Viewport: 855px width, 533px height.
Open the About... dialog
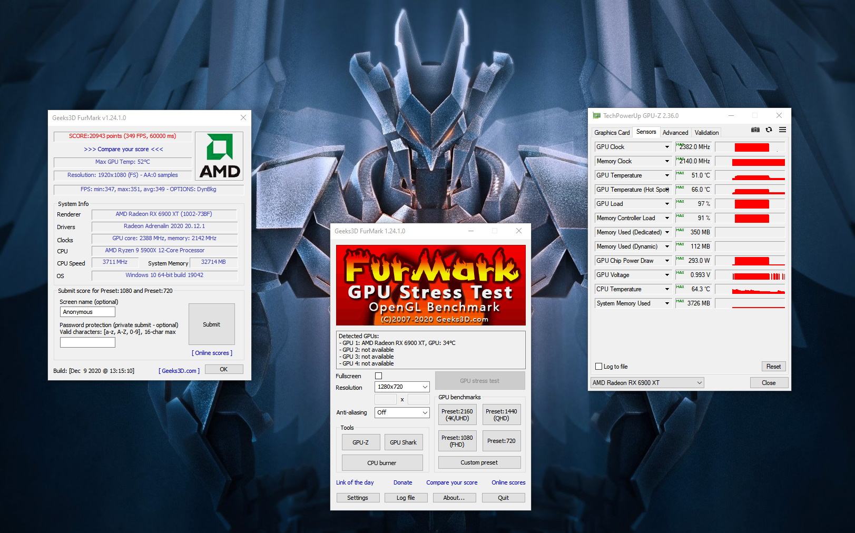click(454, 498)
